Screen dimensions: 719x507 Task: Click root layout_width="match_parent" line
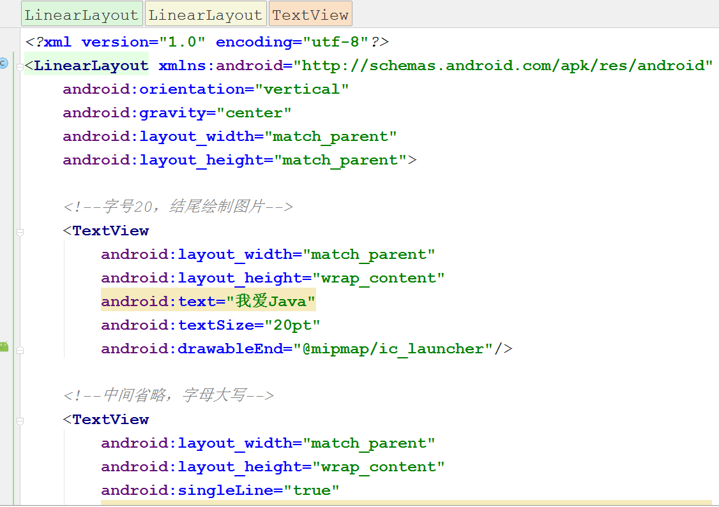(230, 136)
